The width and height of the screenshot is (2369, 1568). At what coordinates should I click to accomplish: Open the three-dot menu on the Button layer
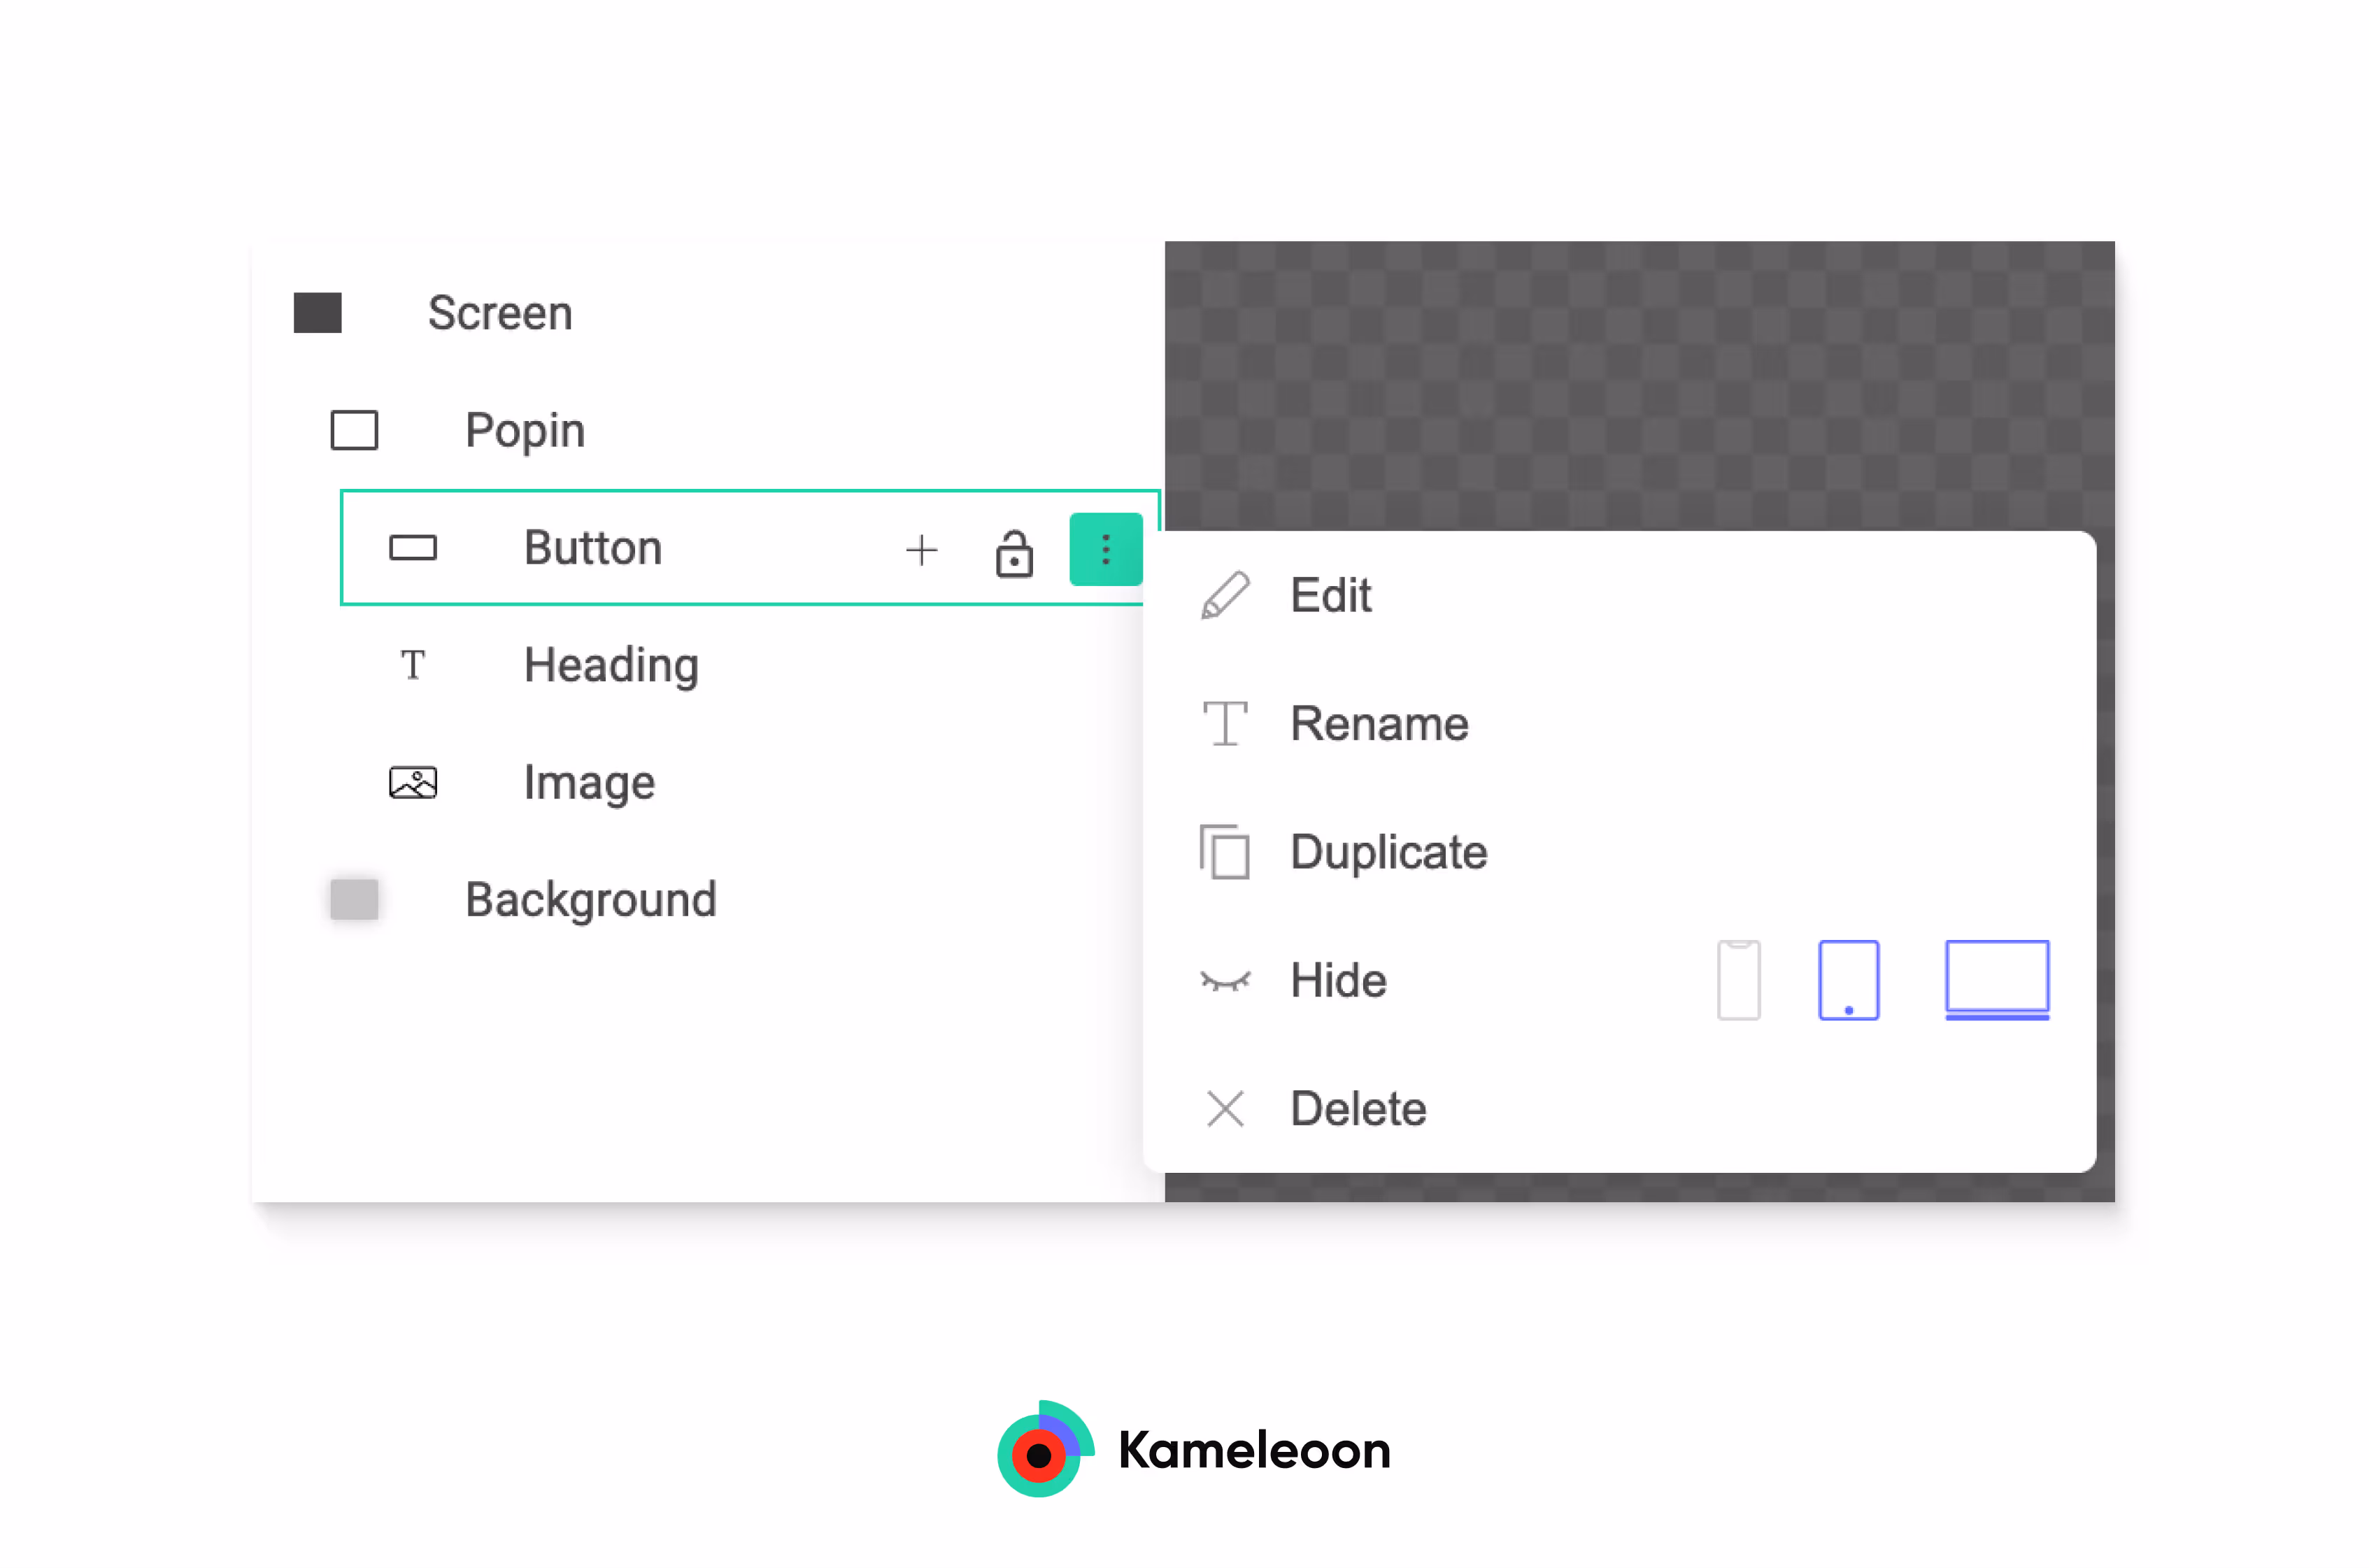pyautogui.click(x=1105, y=549)
